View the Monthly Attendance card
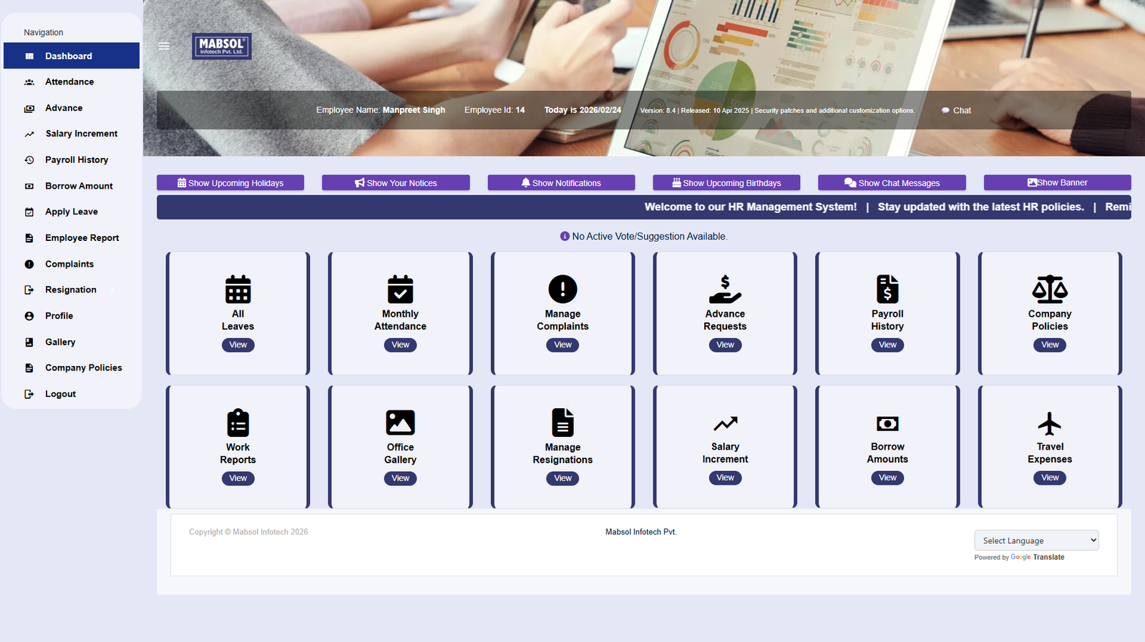Image resolution: width=1145 pixels, height=642 pixels. (400, 345)
